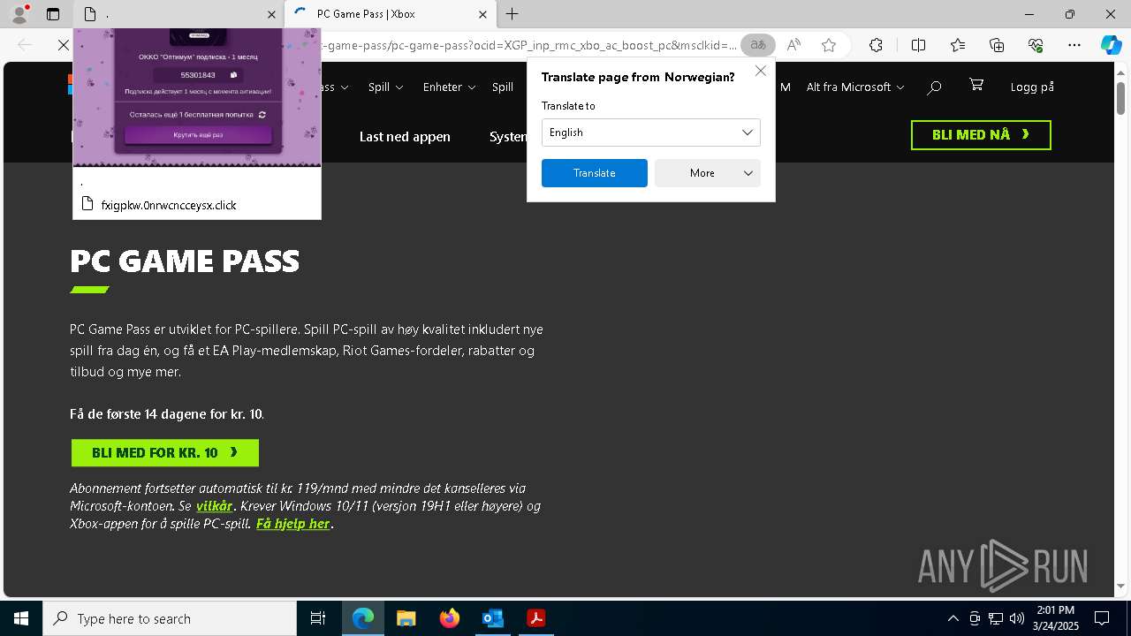Close the translate popup
Screen dimensions: 1131x636
[760, 71]
